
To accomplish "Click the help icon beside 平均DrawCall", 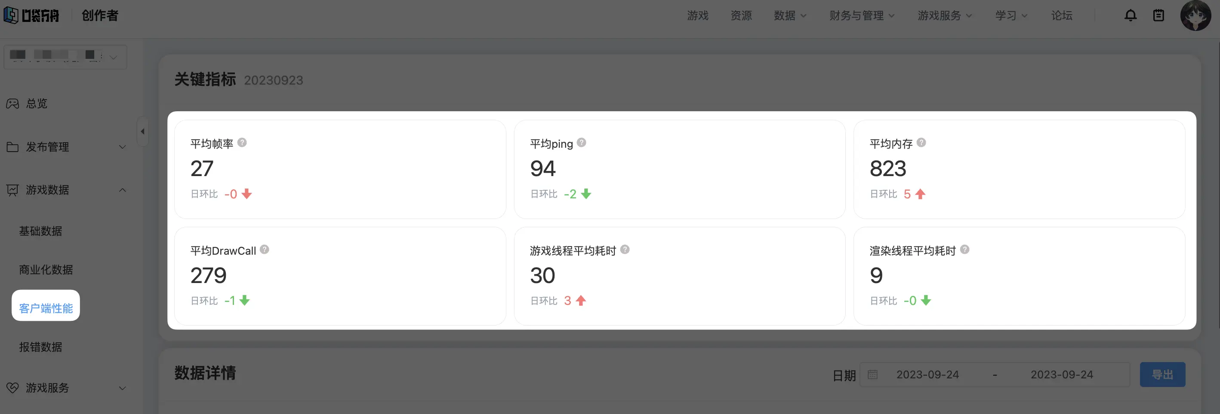I will pyautogui.click(x=265, y=250).
